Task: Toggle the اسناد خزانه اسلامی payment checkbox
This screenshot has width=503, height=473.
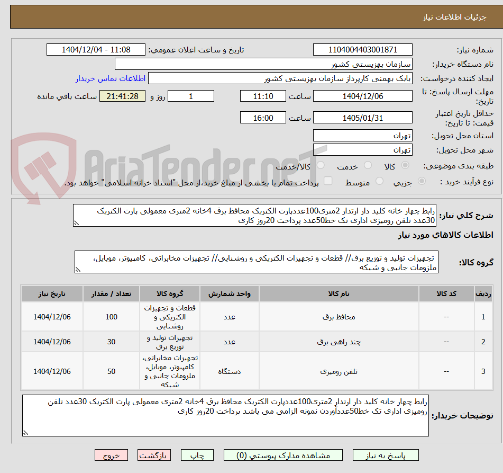Action: tap(328, 181)
